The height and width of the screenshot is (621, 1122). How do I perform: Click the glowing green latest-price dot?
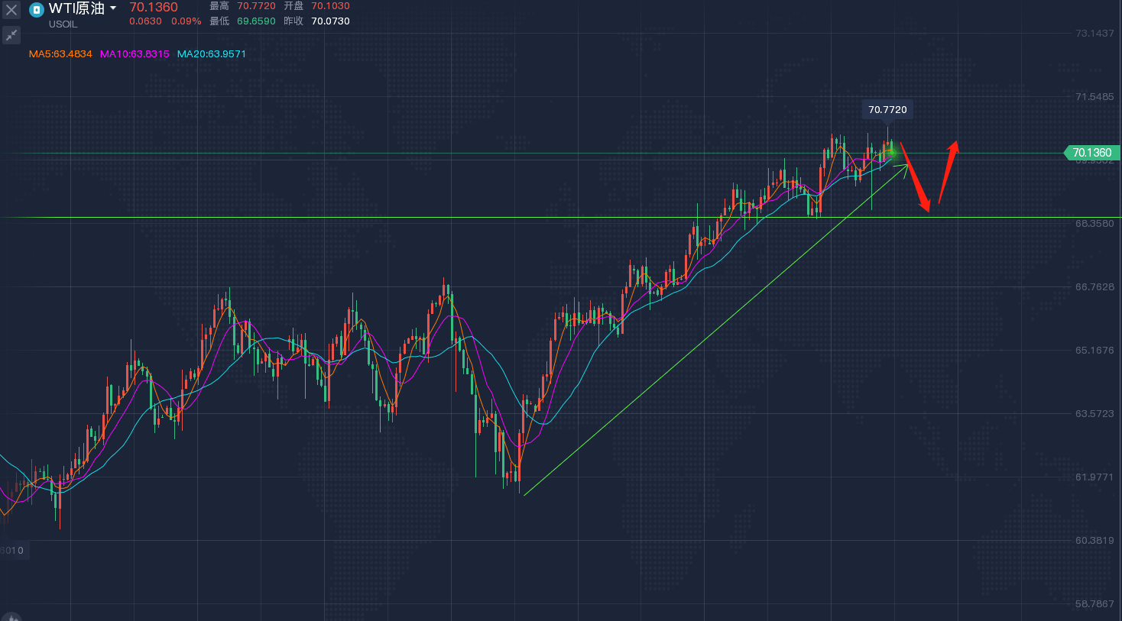(891, 151)
